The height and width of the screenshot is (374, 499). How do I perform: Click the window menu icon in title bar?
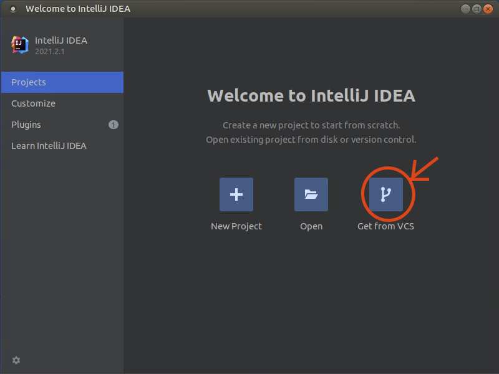13,9
